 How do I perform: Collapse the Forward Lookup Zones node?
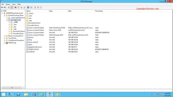4,16
